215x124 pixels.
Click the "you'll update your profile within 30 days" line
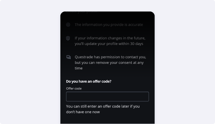click(109, 44)
